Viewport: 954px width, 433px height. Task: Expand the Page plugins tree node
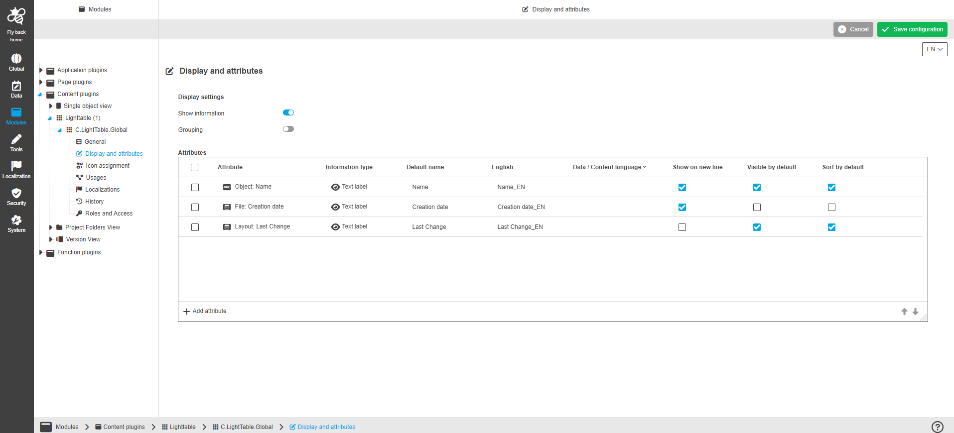[x=41, y=82]
